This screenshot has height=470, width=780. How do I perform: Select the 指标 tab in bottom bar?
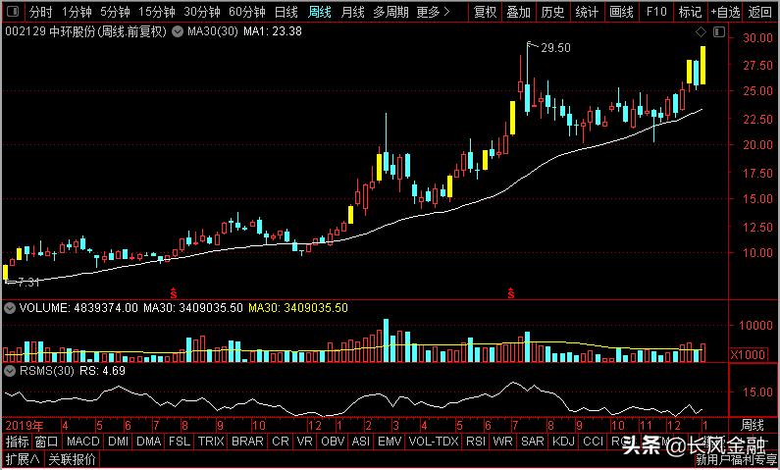(18, 442)
